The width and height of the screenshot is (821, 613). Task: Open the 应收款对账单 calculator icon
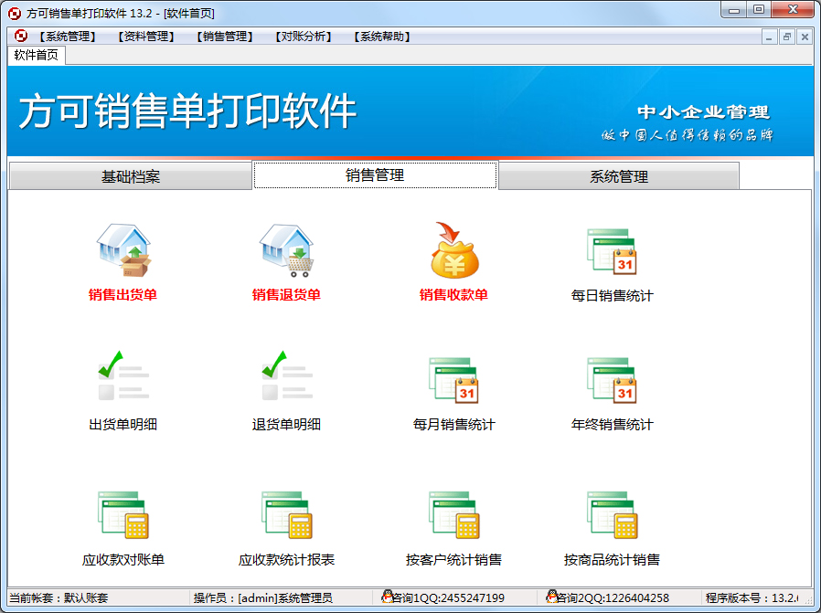coord(123,515)
